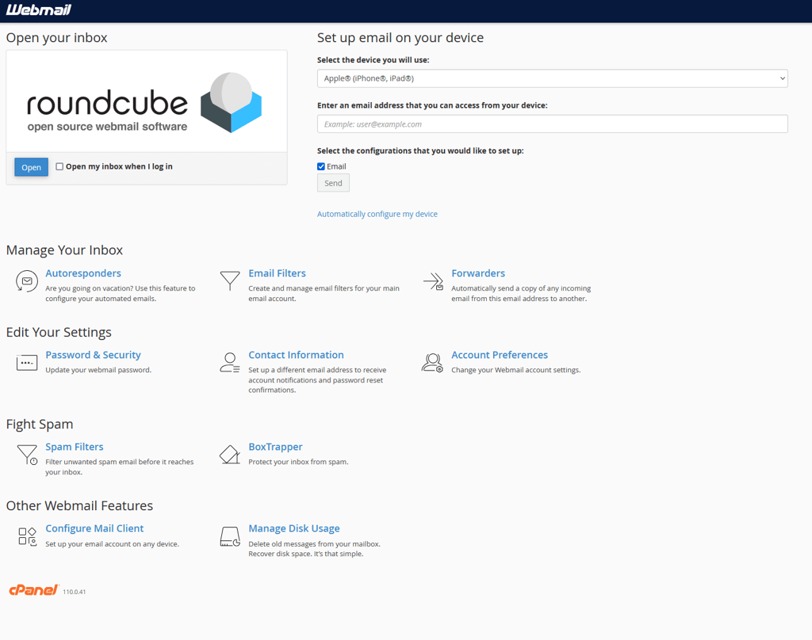Open the Email Filters link
This screenshot has height=640, width=812.
277,273
